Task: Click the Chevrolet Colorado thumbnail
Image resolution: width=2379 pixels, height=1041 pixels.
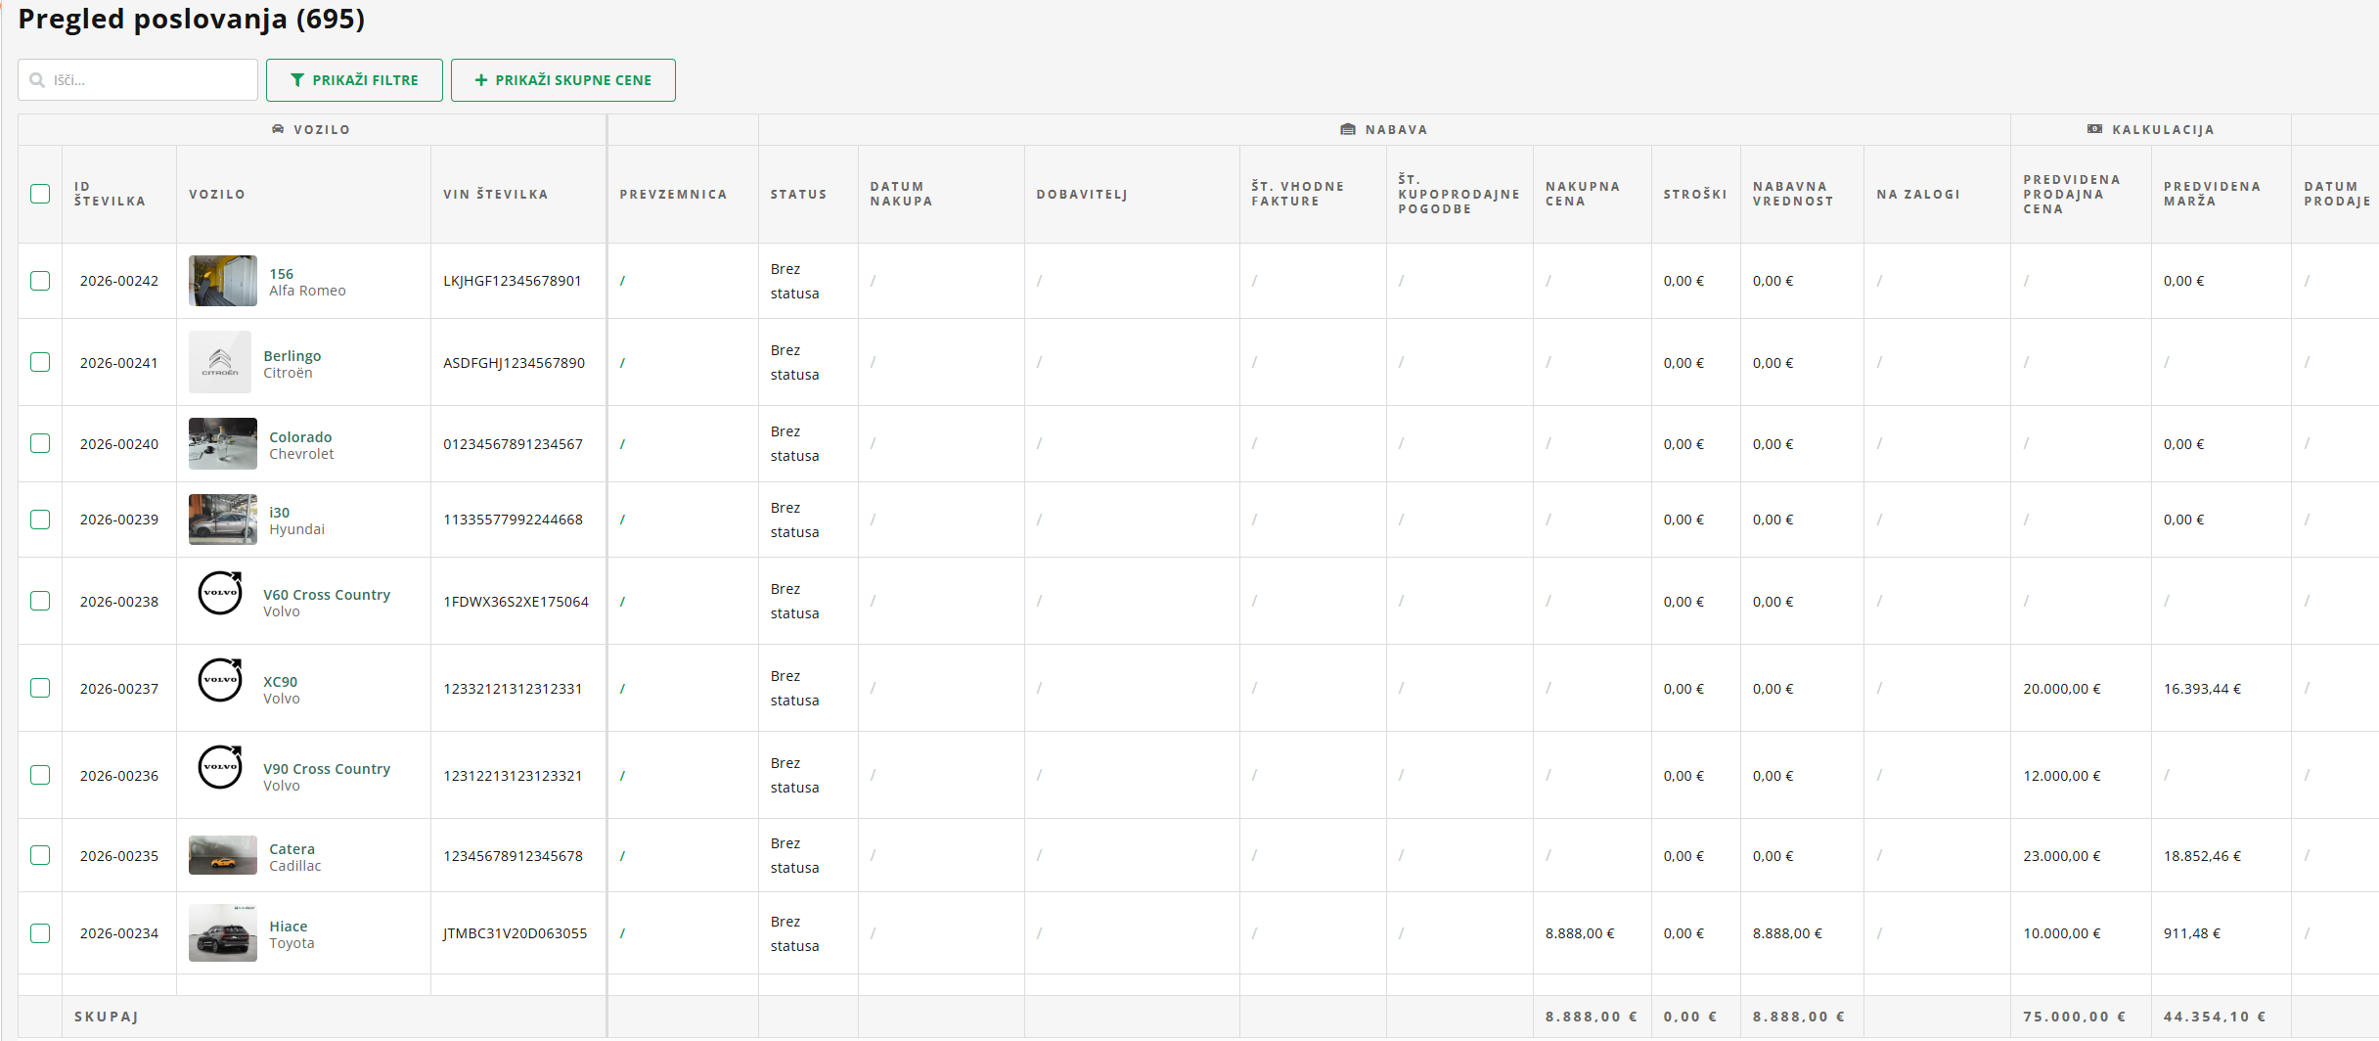Action: click(x=223, y=443)
